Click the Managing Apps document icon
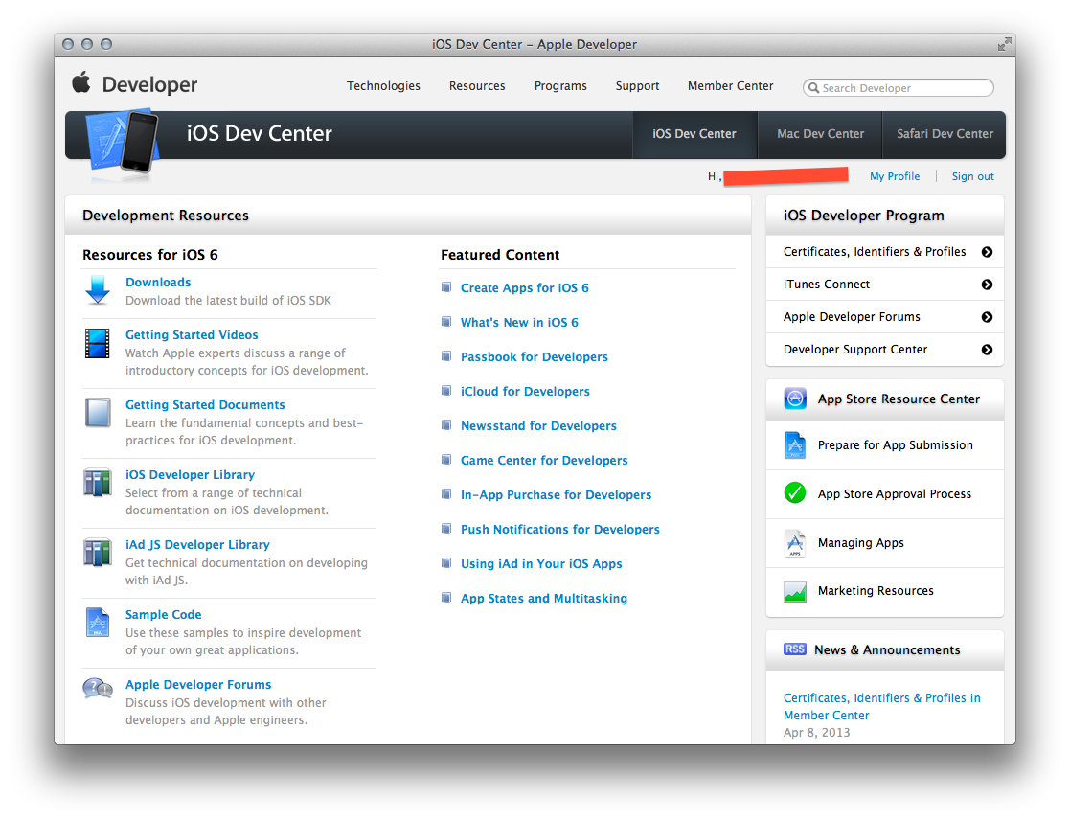Image resolution: width=1070 pixels, height=820 pixels. point(795,543)
